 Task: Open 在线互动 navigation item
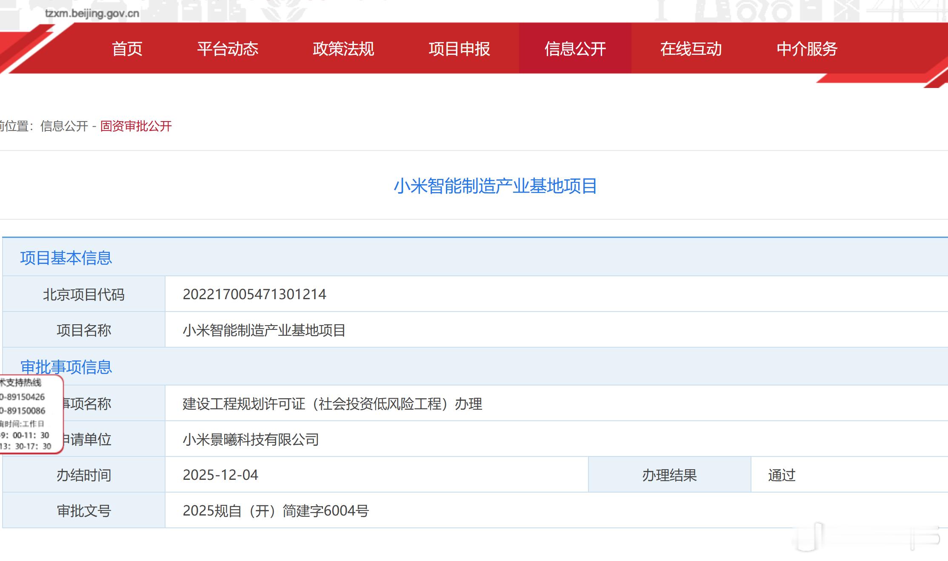(691, 49)
